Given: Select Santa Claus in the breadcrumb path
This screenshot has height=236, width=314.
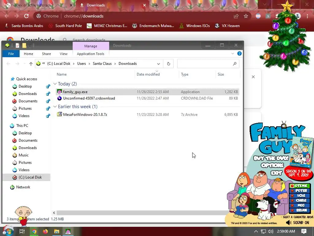Looking at the screenshot, I should [x=102, y=64].
